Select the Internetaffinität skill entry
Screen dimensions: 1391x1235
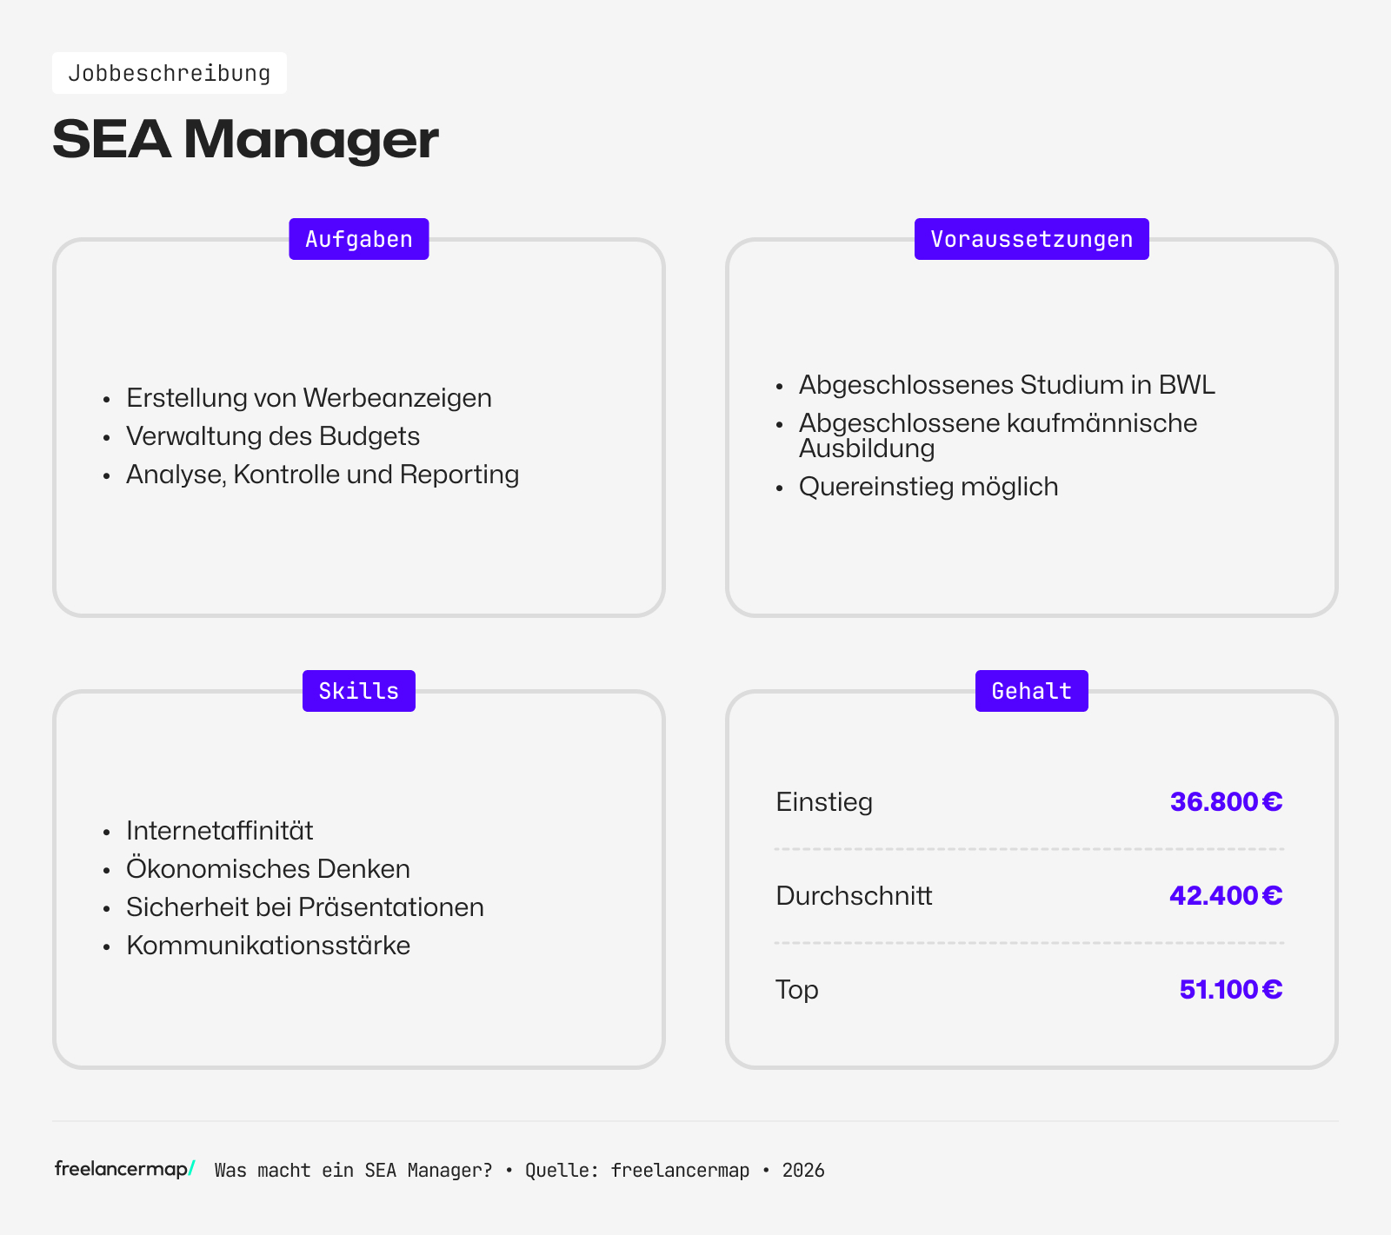coord(220,831)
